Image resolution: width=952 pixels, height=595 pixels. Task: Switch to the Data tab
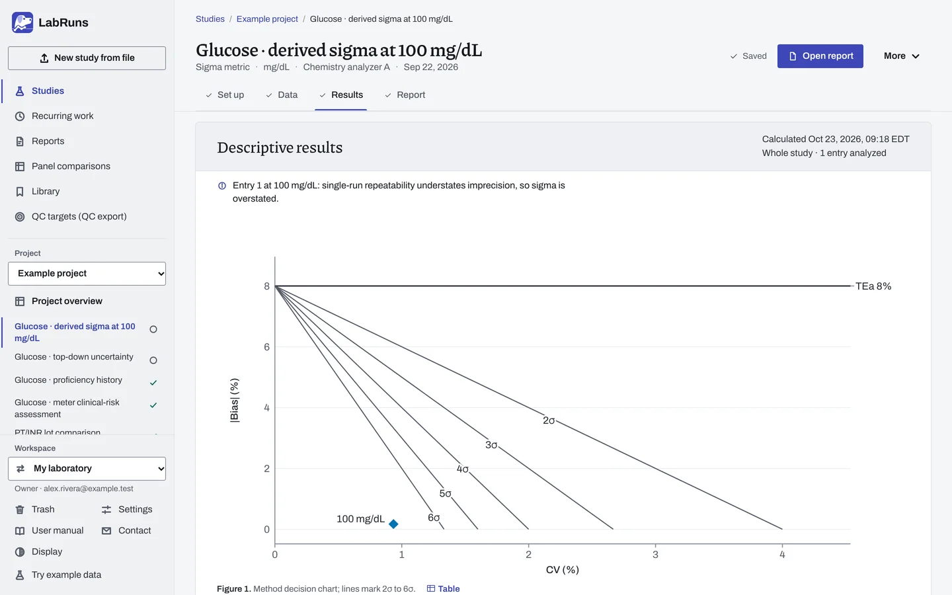pos(282,95)
